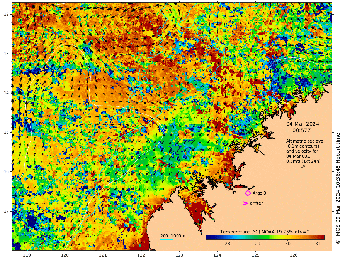Select the "Argo 0" legend label
The height and width of the screenshot is (262, 340).
259,193
